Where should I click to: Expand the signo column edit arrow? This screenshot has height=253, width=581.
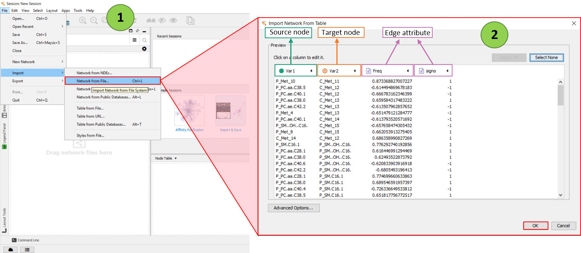pos(447,71)
